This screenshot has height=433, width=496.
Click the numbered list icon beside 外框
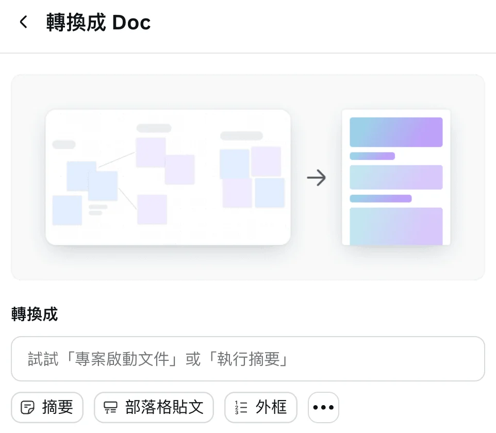[x=241, y=408]
